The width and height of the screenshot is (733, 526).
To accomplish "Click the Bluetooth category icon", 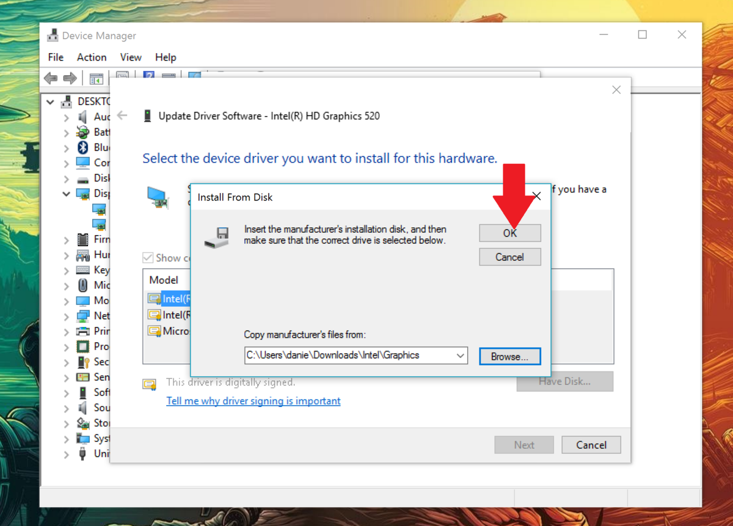I will [83, 147].
